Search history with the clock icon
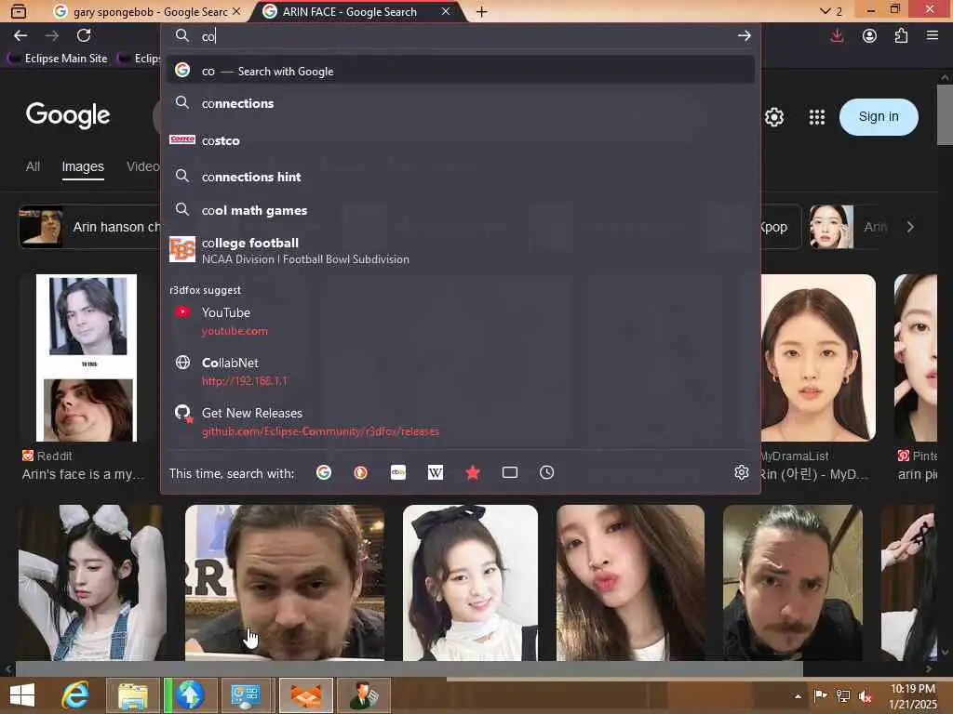Screen dimensions: 953x714 click(546, 472)
